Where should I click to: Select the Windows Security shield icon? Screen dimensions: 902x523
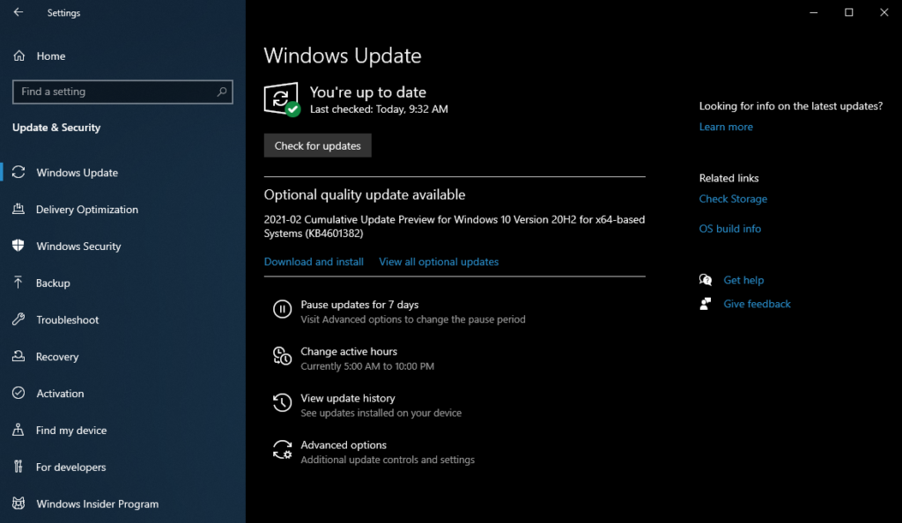point(18,246)
